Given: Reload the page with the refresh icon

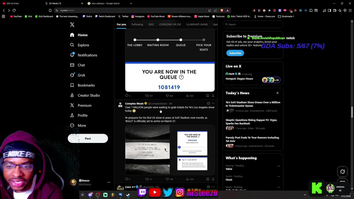Looking at the screenshot, I should (14, 10).
